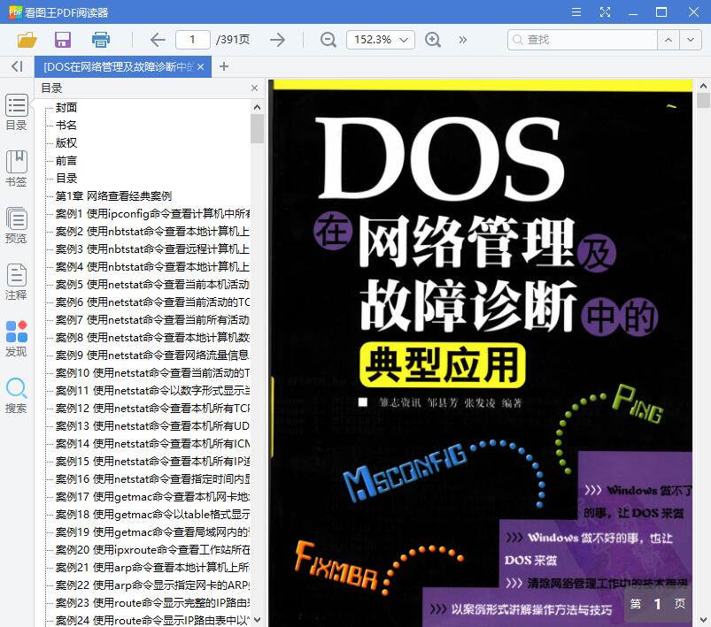Show more toolbar tools chevron
The image size is (711, 627).
click(x=462, y=40)
